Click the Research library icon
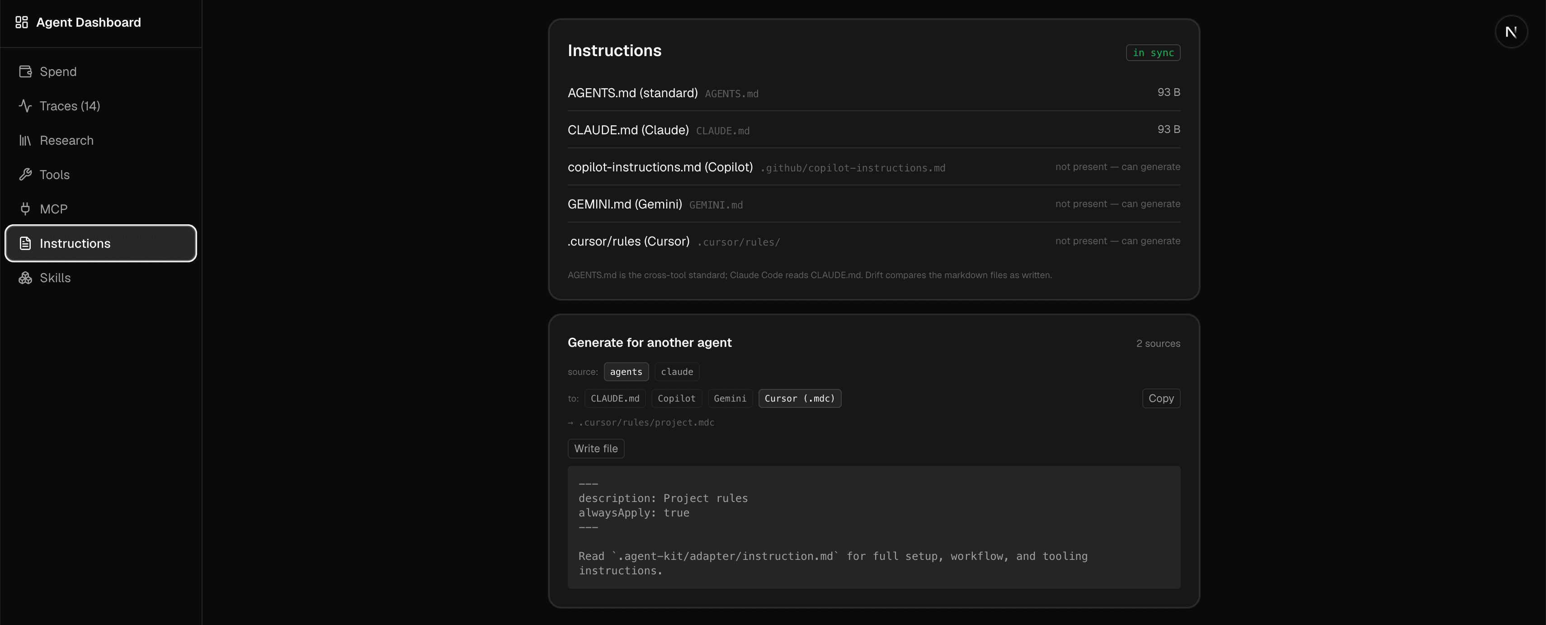 (x=25, y=141)
